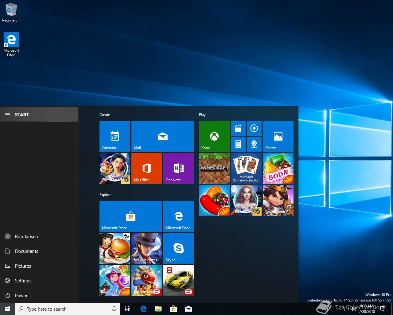The height and width of the screenshot is (315, 393).
Task: Launch the Bubble Witch 3 game tile
Action: pos(115,280)
